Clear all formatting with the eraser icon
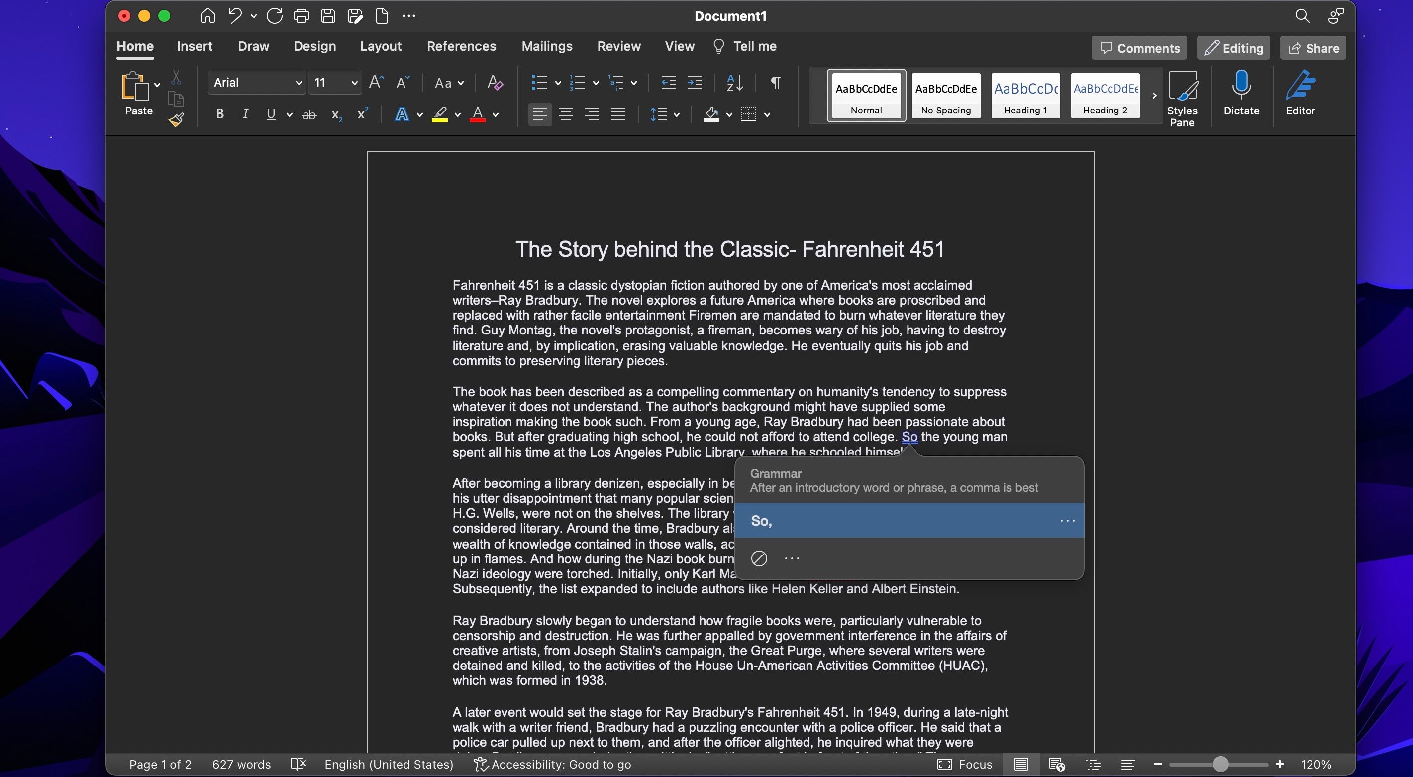 tap(494, 82)
